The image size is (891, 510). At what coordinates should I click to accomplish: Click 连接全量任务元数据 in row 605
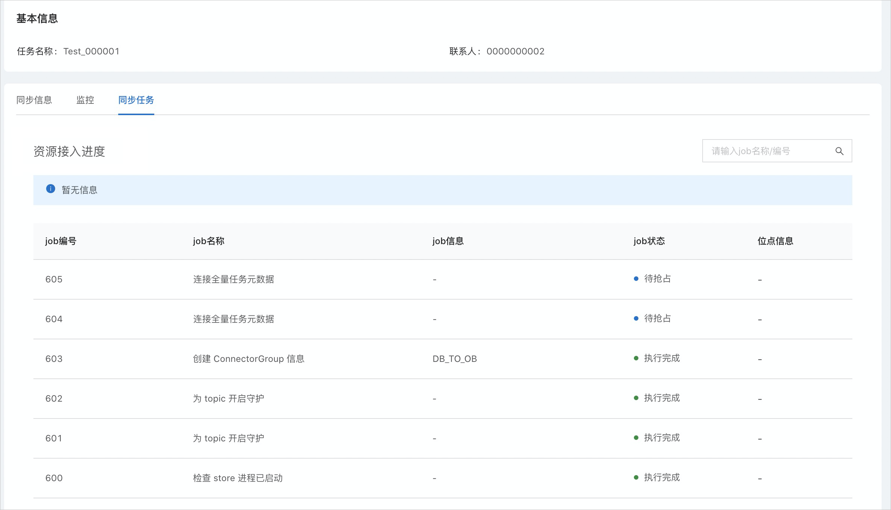pyautogui.click(x=233, y=279)
